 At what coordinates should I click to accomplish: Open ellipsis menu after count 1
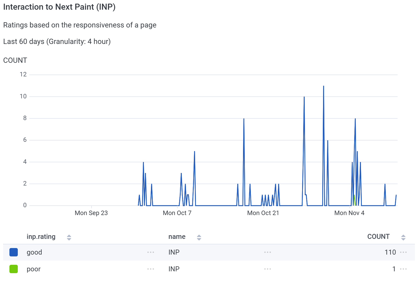[x=403, y=269]
